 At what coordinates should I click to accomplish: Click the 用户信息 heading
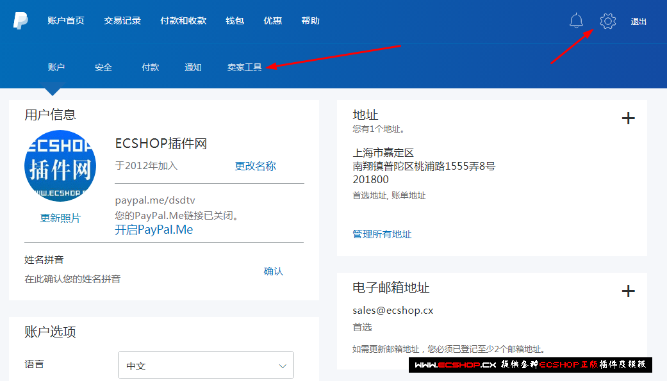[x=50, y=115]
